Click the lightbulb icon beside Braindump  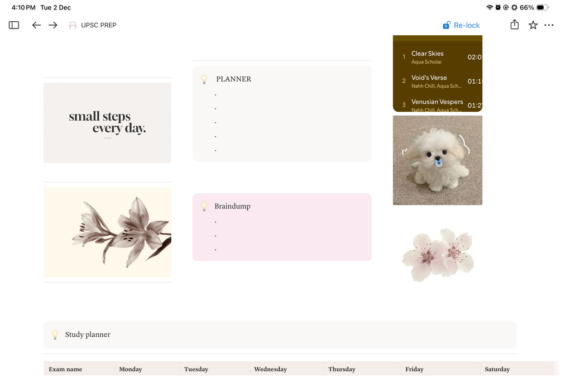coord(204,206)
